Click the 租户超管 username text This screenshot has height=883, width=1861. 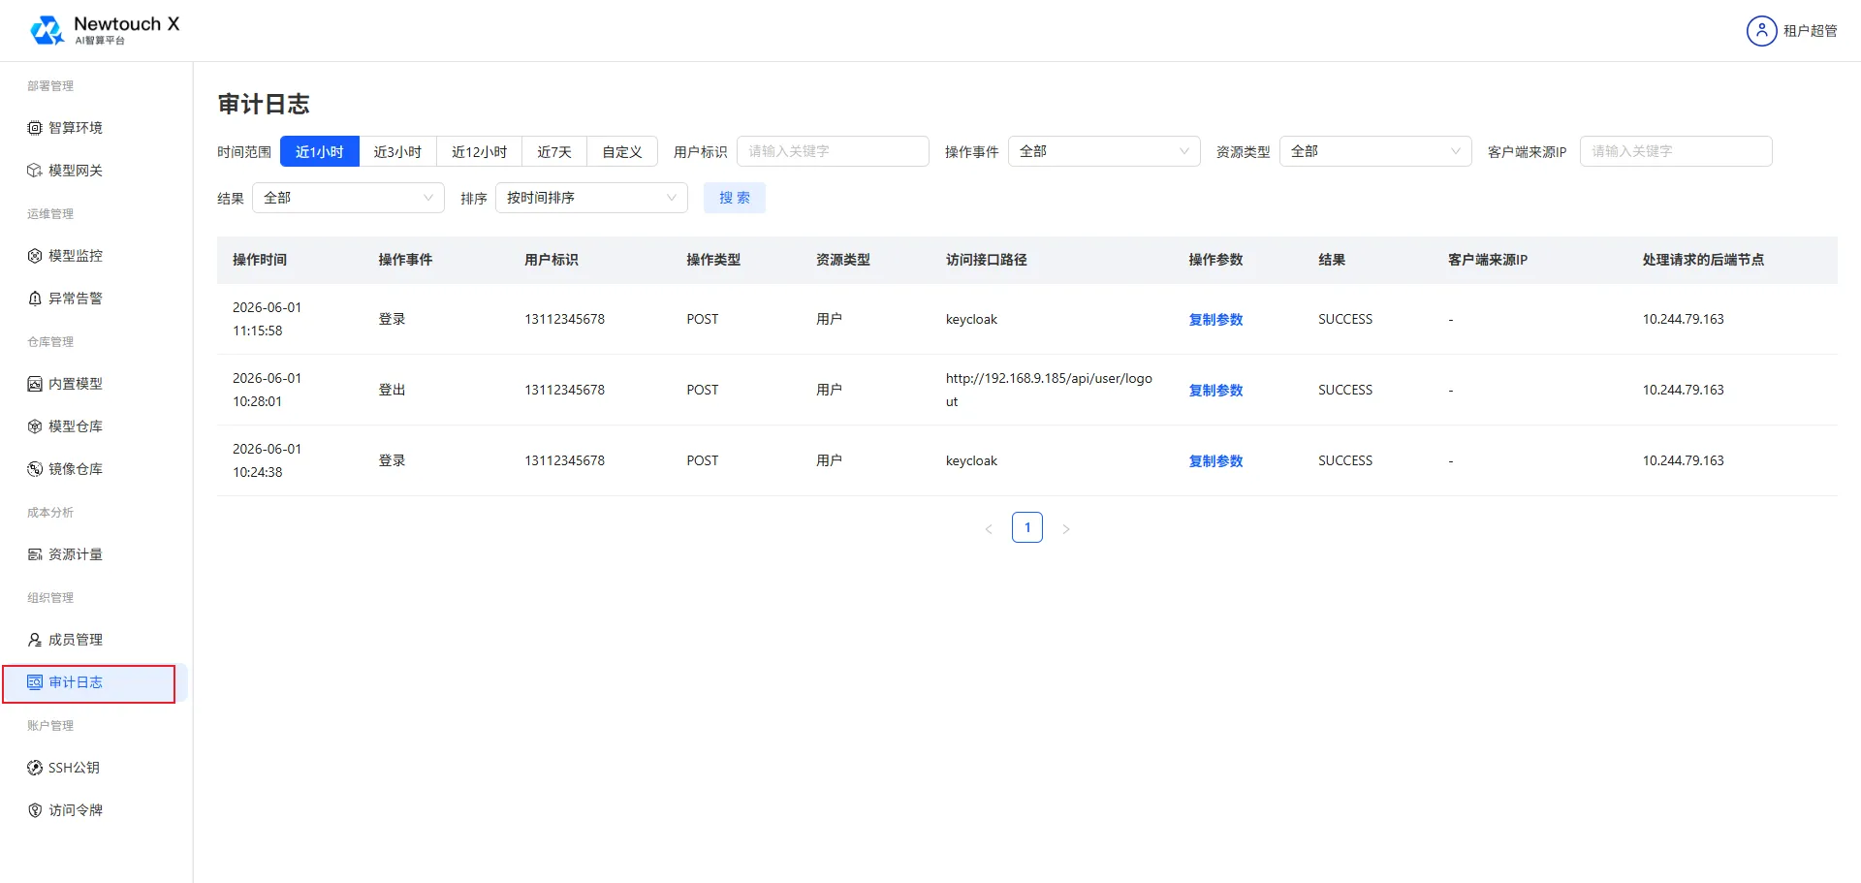[1811, 31]
